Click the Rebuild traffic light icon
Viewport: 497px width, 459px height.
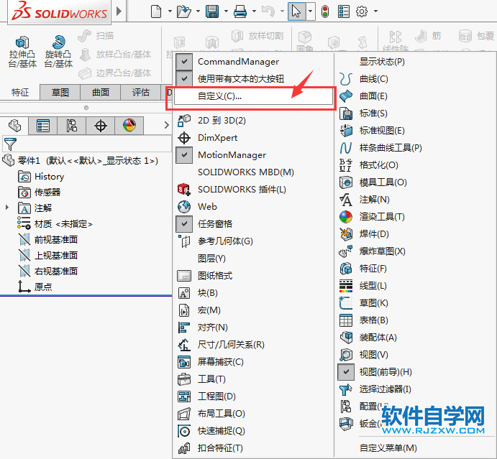(x=325, y=11)
